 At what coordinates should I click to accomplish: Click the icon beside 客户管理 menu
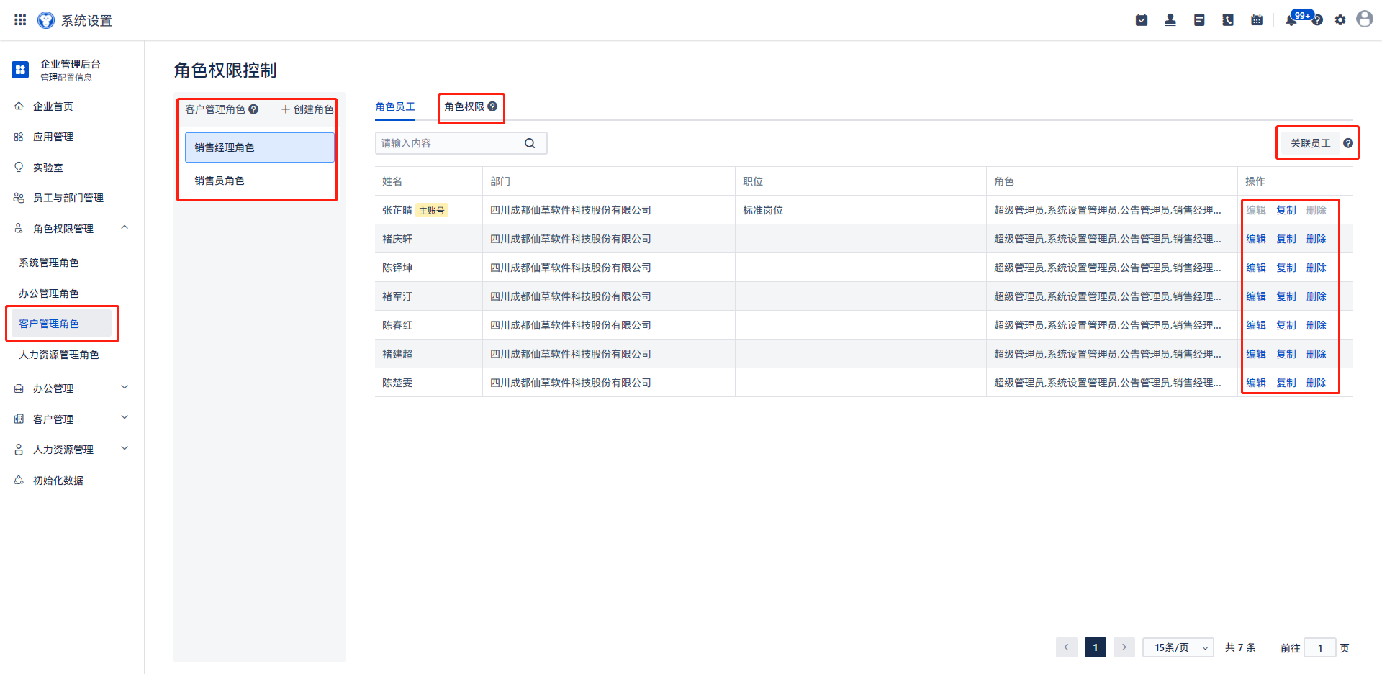[x=19, y=419]
